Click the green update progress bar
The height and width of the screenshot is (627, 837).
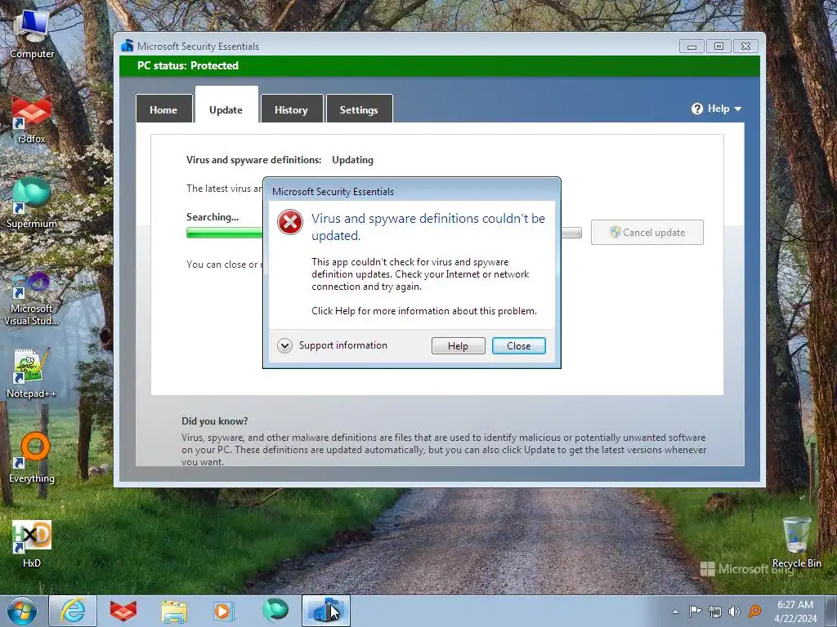tap(224, 233)
